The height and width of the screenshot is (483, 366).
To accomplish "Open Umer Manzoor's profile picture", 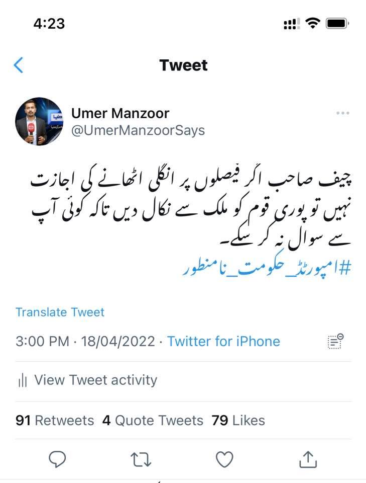I will pos(39,121).
